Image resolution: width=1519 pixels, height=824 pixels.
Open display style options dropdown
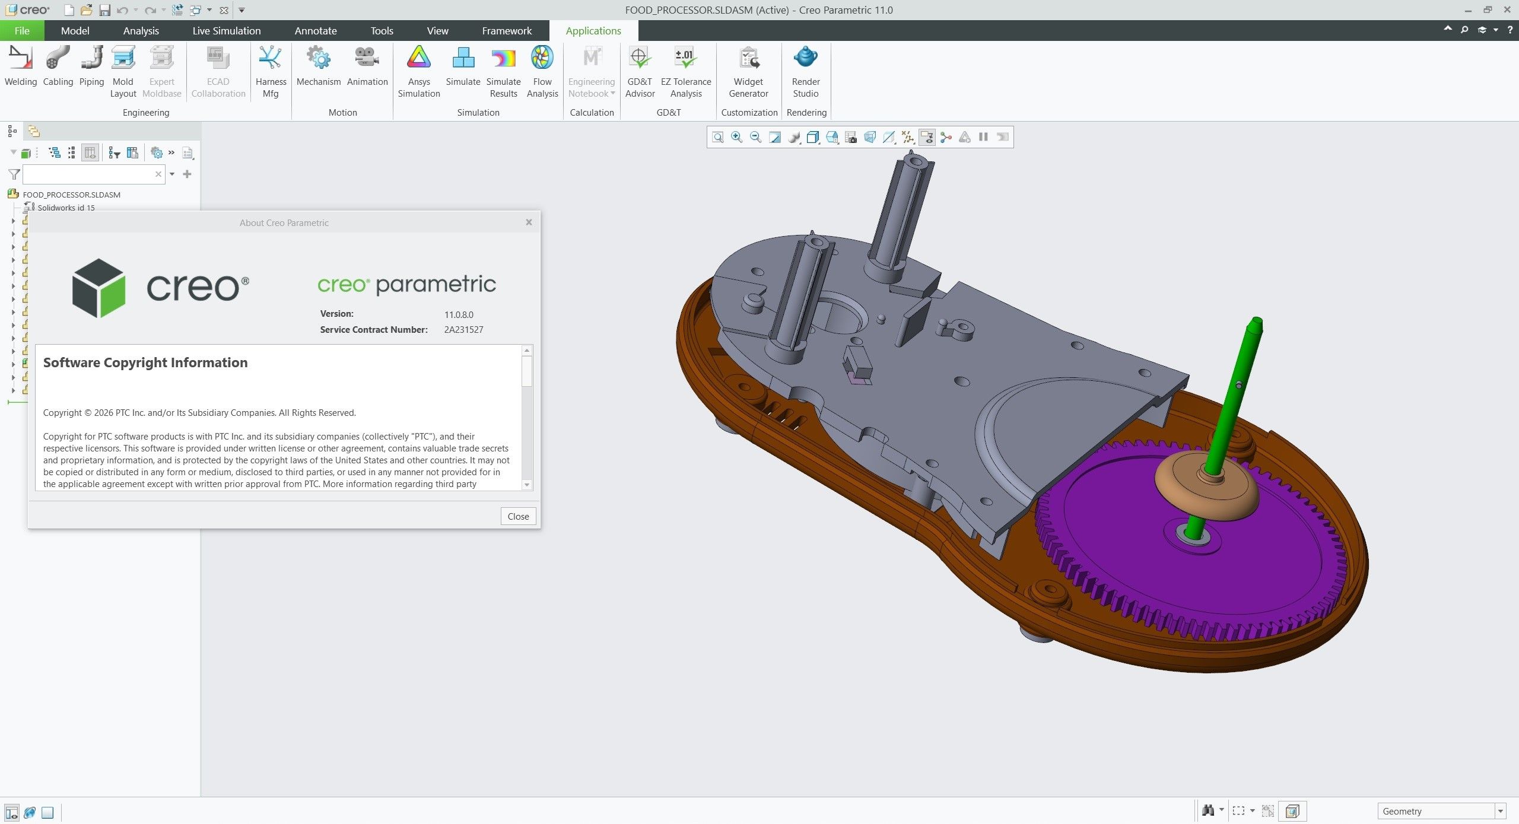813,138
